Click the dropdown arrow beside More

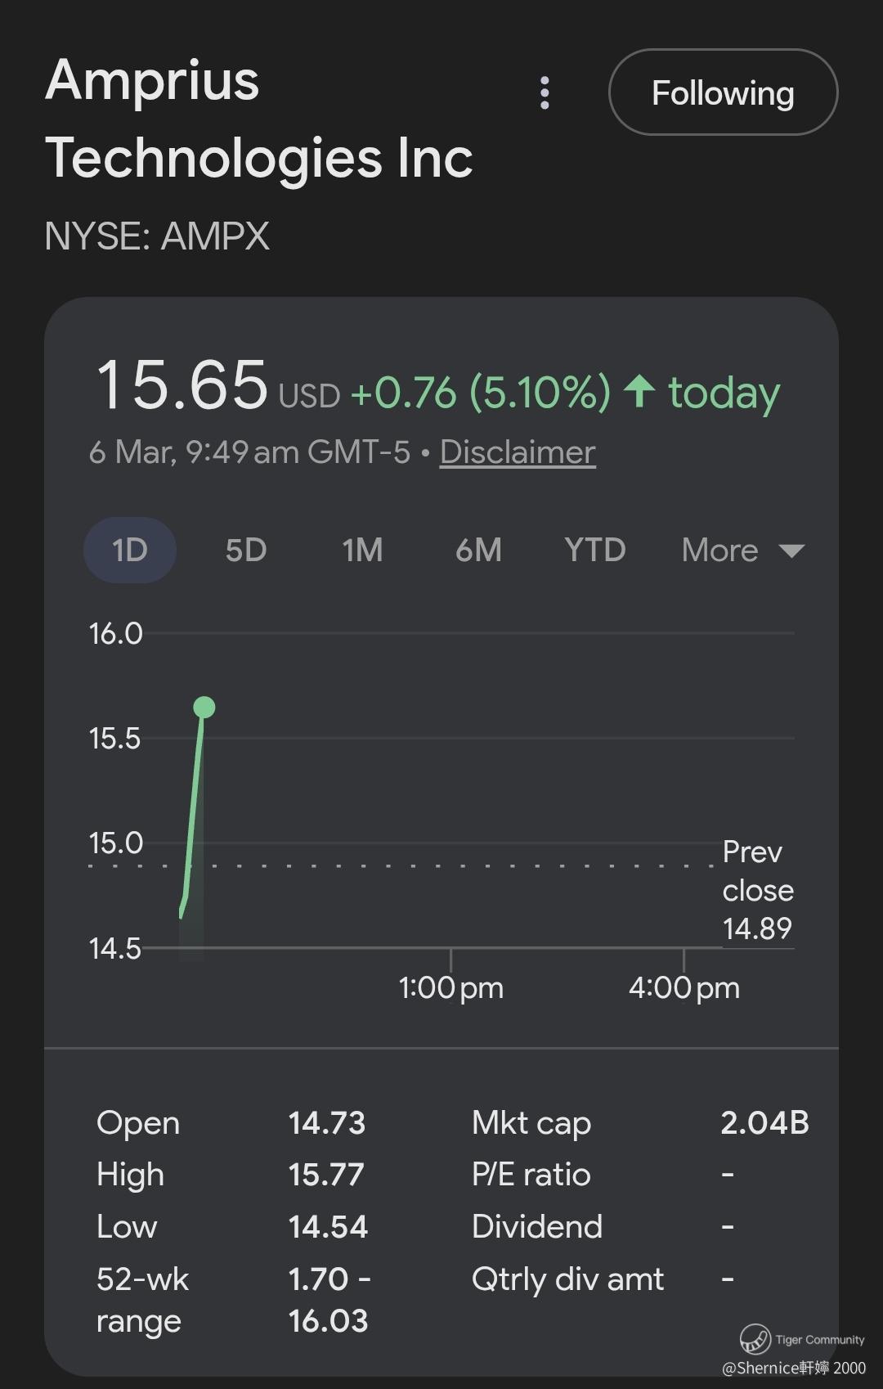pos(791,551)
